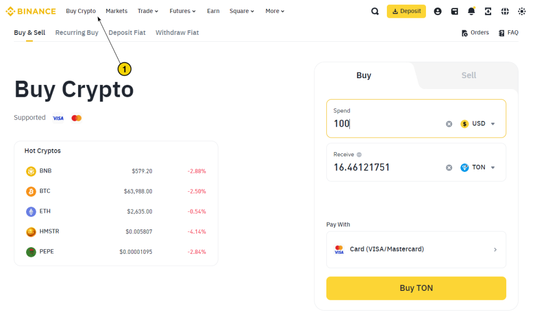The width and height of the screenshot is (537, 319).
Task: Open the Orders icon link
Action: [x=475, y=32]
